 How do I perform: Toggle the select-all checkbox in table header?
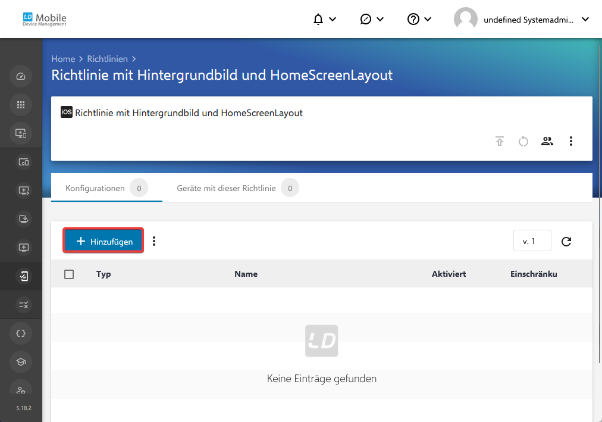click(x=69, y=274)
